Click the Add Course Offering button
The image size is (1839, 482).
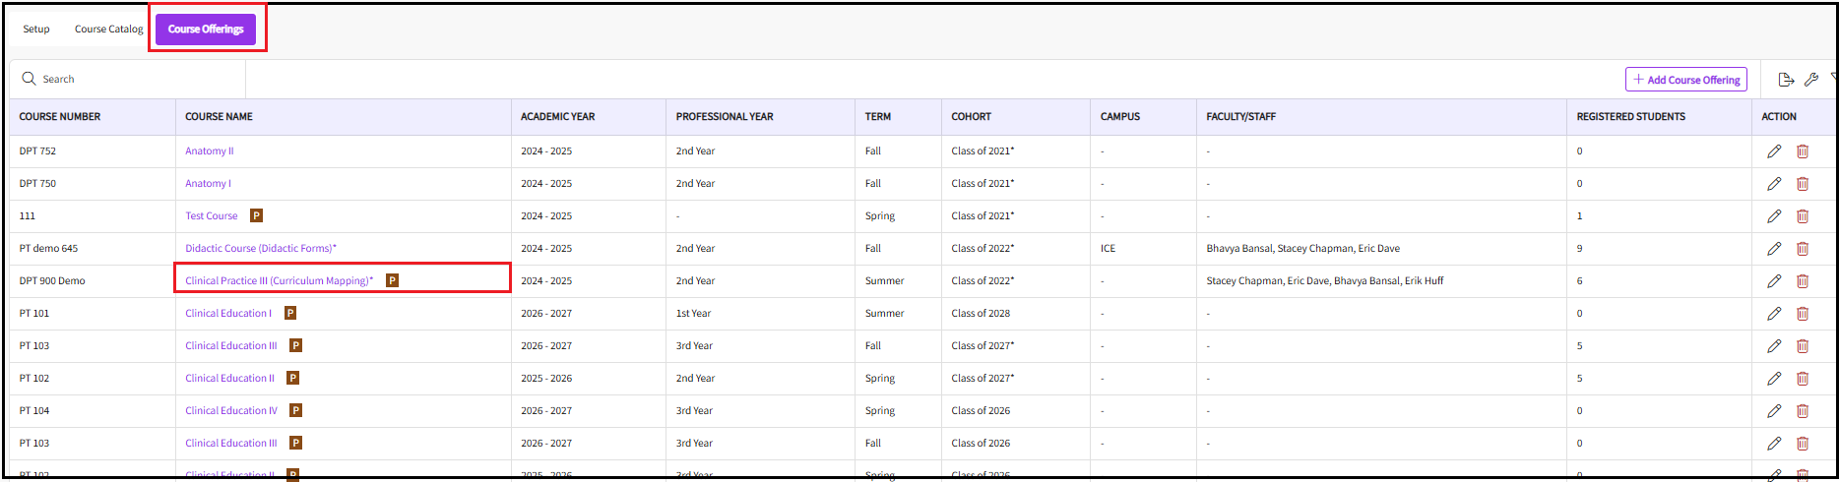point(1685,80)
